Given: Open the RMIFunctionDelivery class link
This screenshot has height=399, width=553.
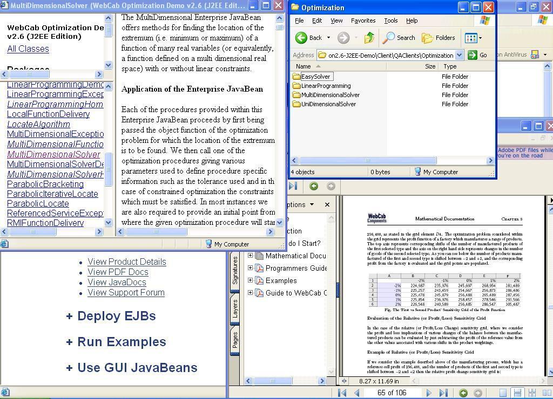Looking at the screenshot, I should (45, 223).
